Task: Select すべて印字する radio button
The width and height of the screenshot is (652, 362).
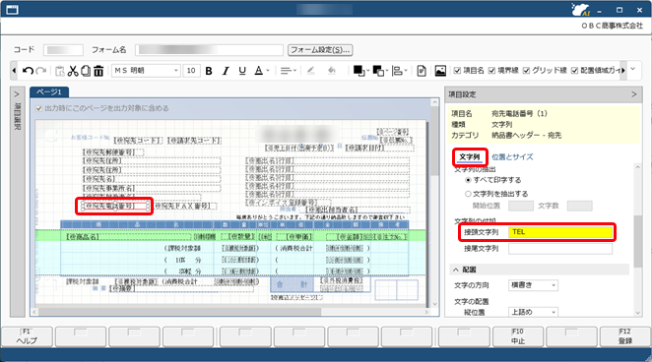Action: [x=468, y=180]
